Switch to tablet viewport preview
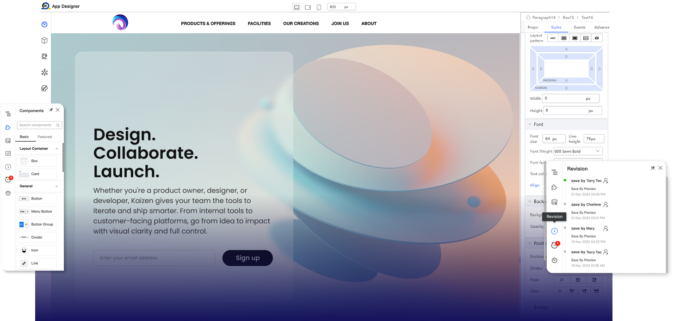This screenshot has width=674, height=321. point(308,7)
